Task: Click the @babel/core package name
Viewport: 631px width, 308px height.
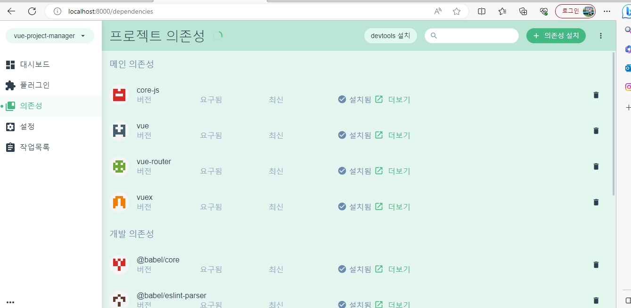Action: point(158,260)
